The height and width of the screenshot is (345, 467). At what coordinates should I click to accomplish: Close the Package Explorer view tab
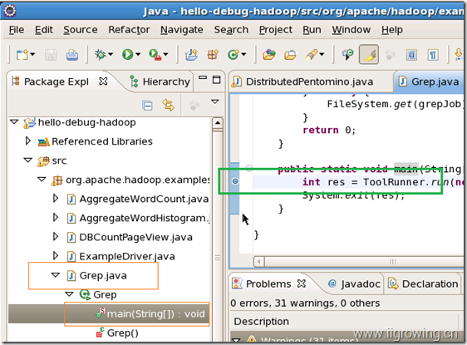[x=103, y=81]
